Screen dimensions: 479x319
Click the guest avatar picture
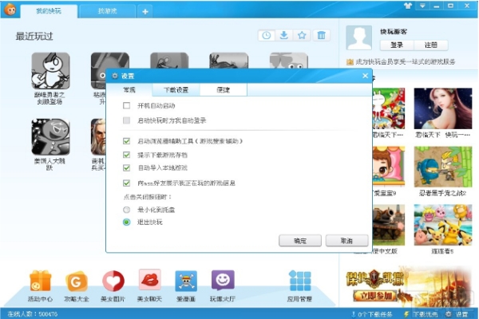tap(359, 37)
